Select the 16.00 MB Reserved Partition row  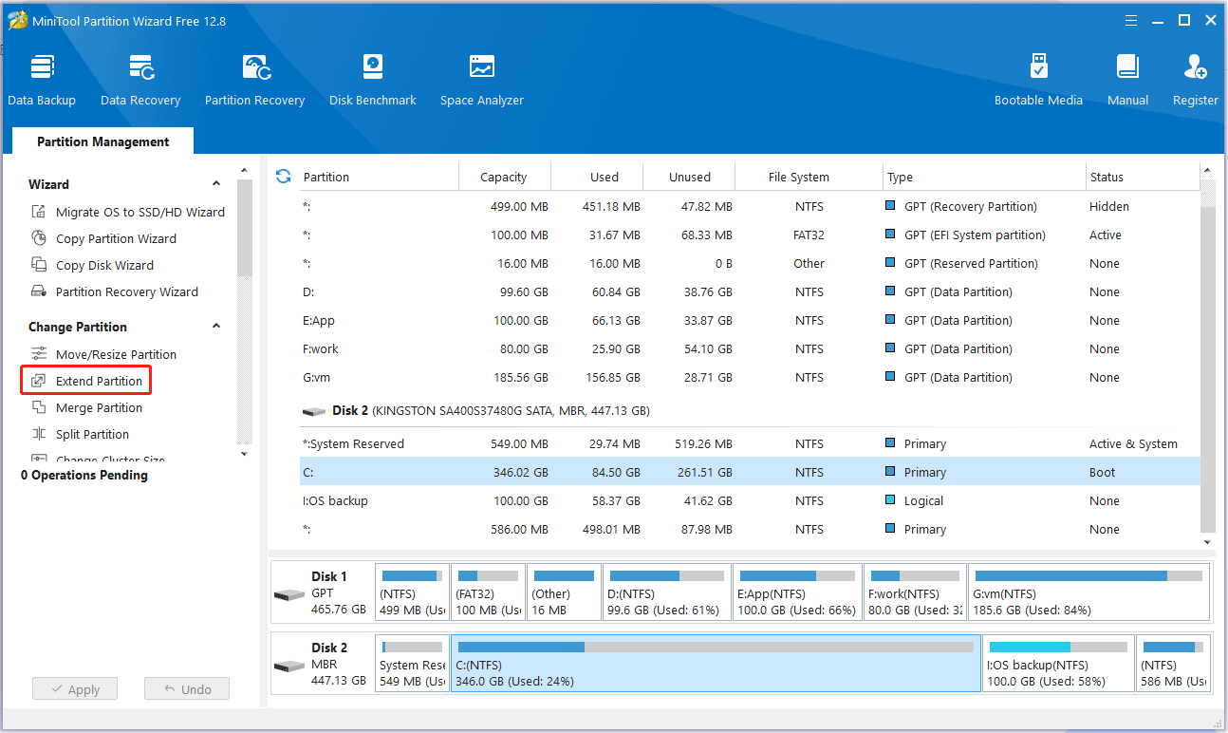pyautogui.click(x=750, y=263)
